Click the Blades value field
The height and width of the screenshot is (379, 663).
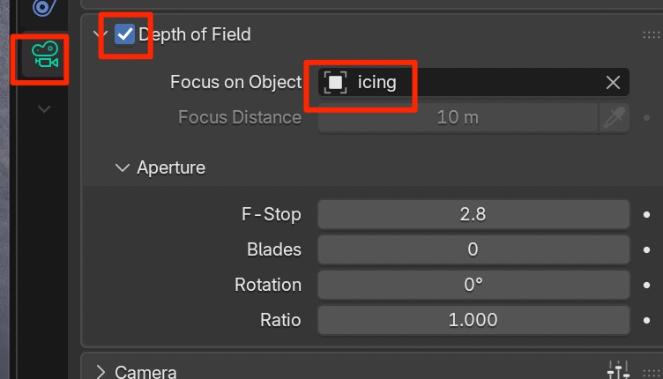(473, 249)
